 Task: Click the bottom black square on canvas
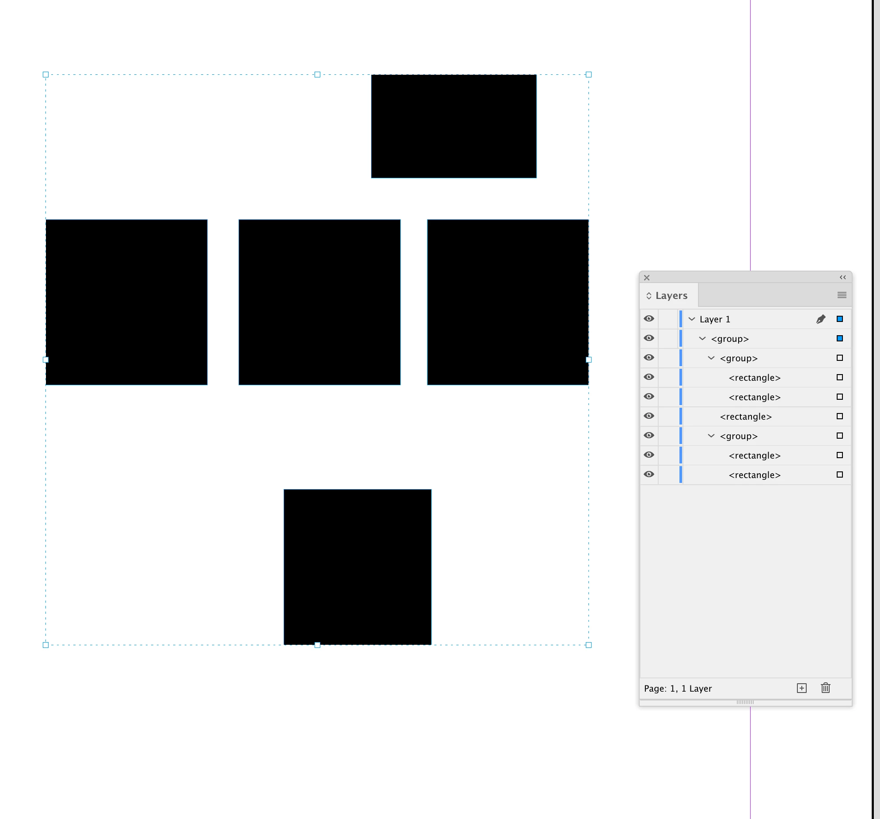357,567
